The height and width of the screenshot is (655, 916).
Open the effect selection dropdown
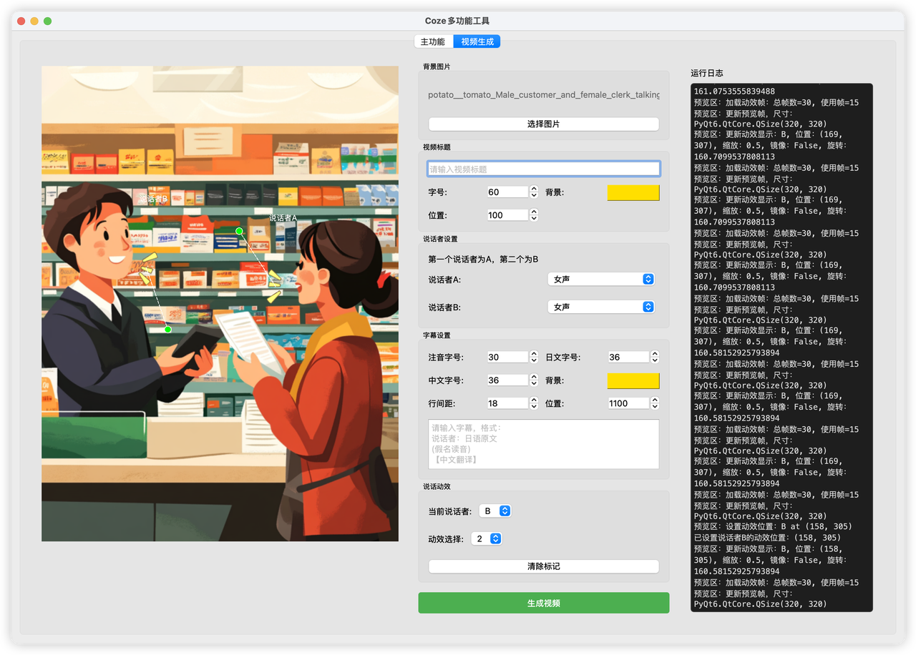(x=487, y=539)
